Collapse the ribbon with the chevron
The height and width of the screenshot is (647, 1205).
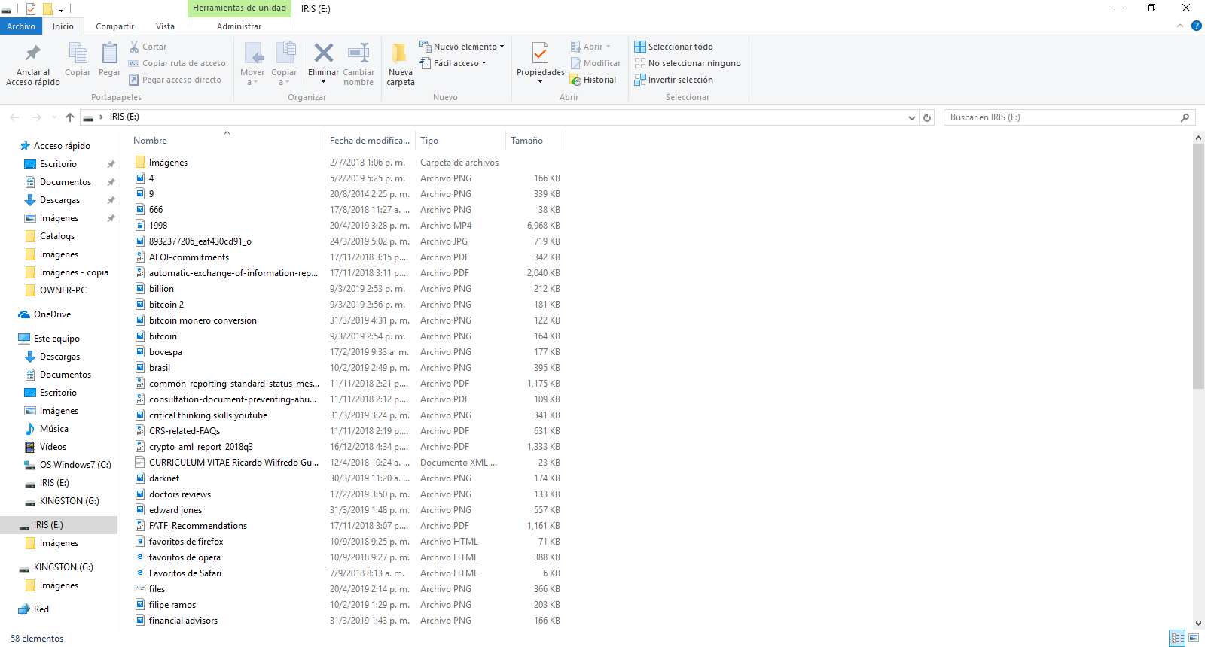[1180, 26]
